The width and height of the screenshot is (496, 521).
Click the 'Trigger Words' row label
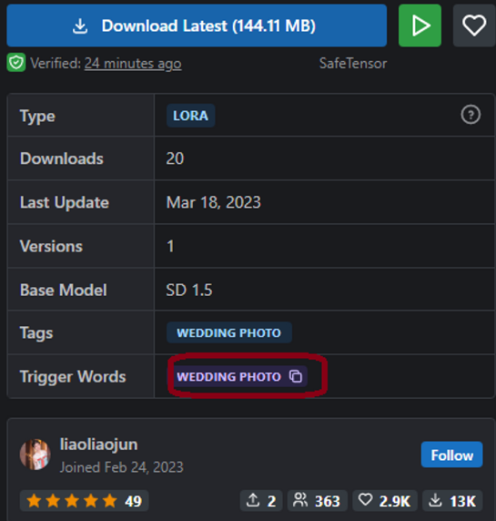(x=73, y=376)
